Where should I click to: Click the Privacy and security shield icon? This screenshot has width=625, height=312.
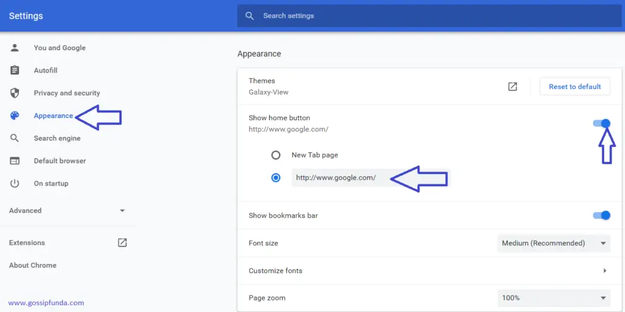pyautogui.click(x=15, y=93)
